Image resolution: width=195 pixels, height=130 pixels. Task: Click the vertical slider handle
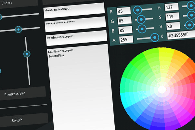tap(27, 54)
